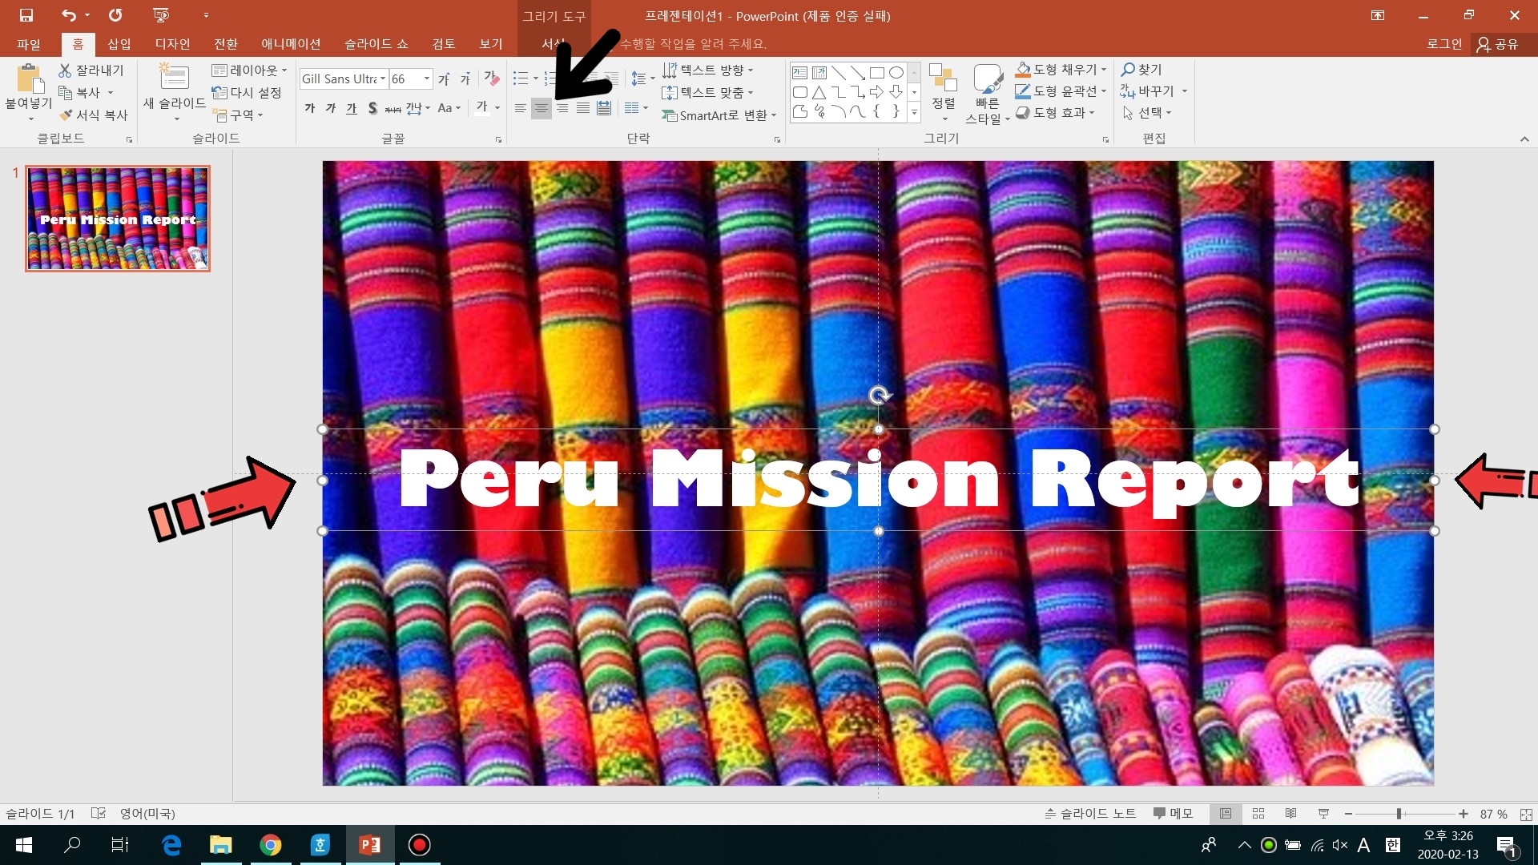Select the oval shape in shapes gallery

(896, 72)
